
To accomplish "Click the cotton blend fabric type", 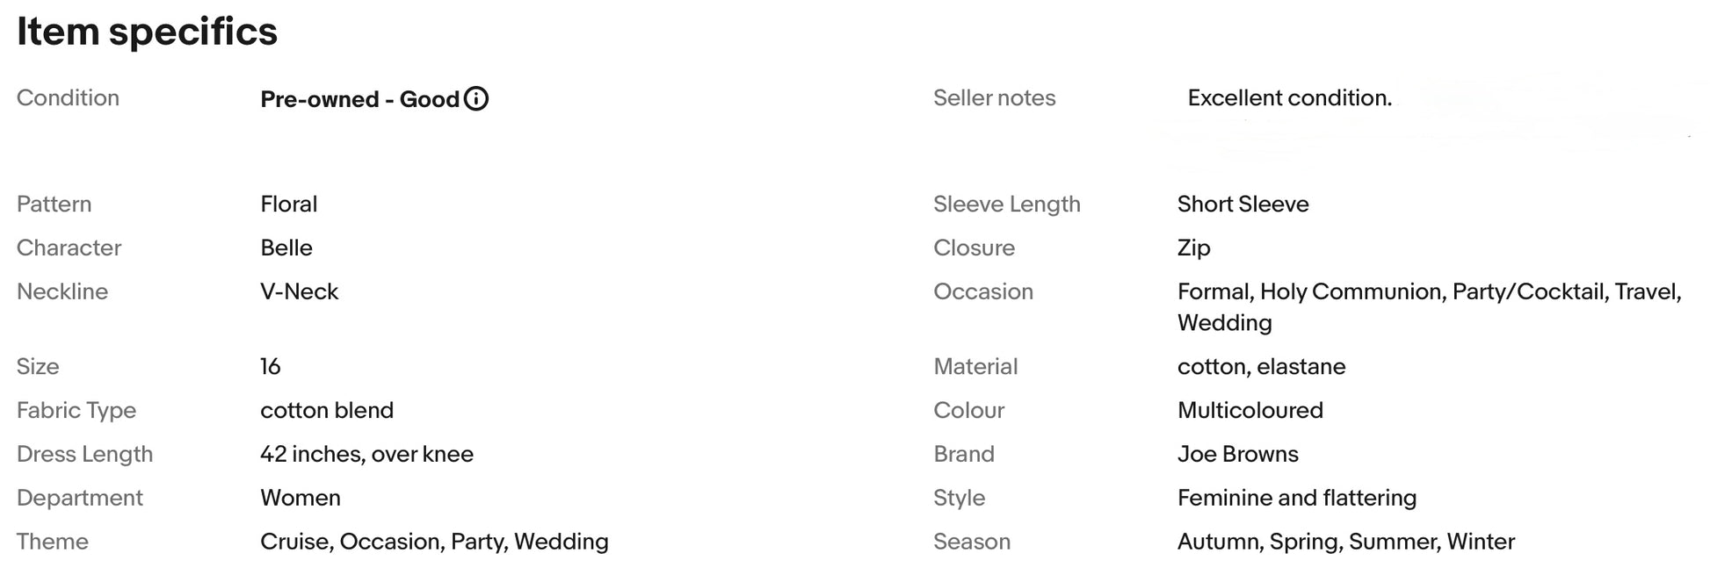I will (x=326, y=410).
